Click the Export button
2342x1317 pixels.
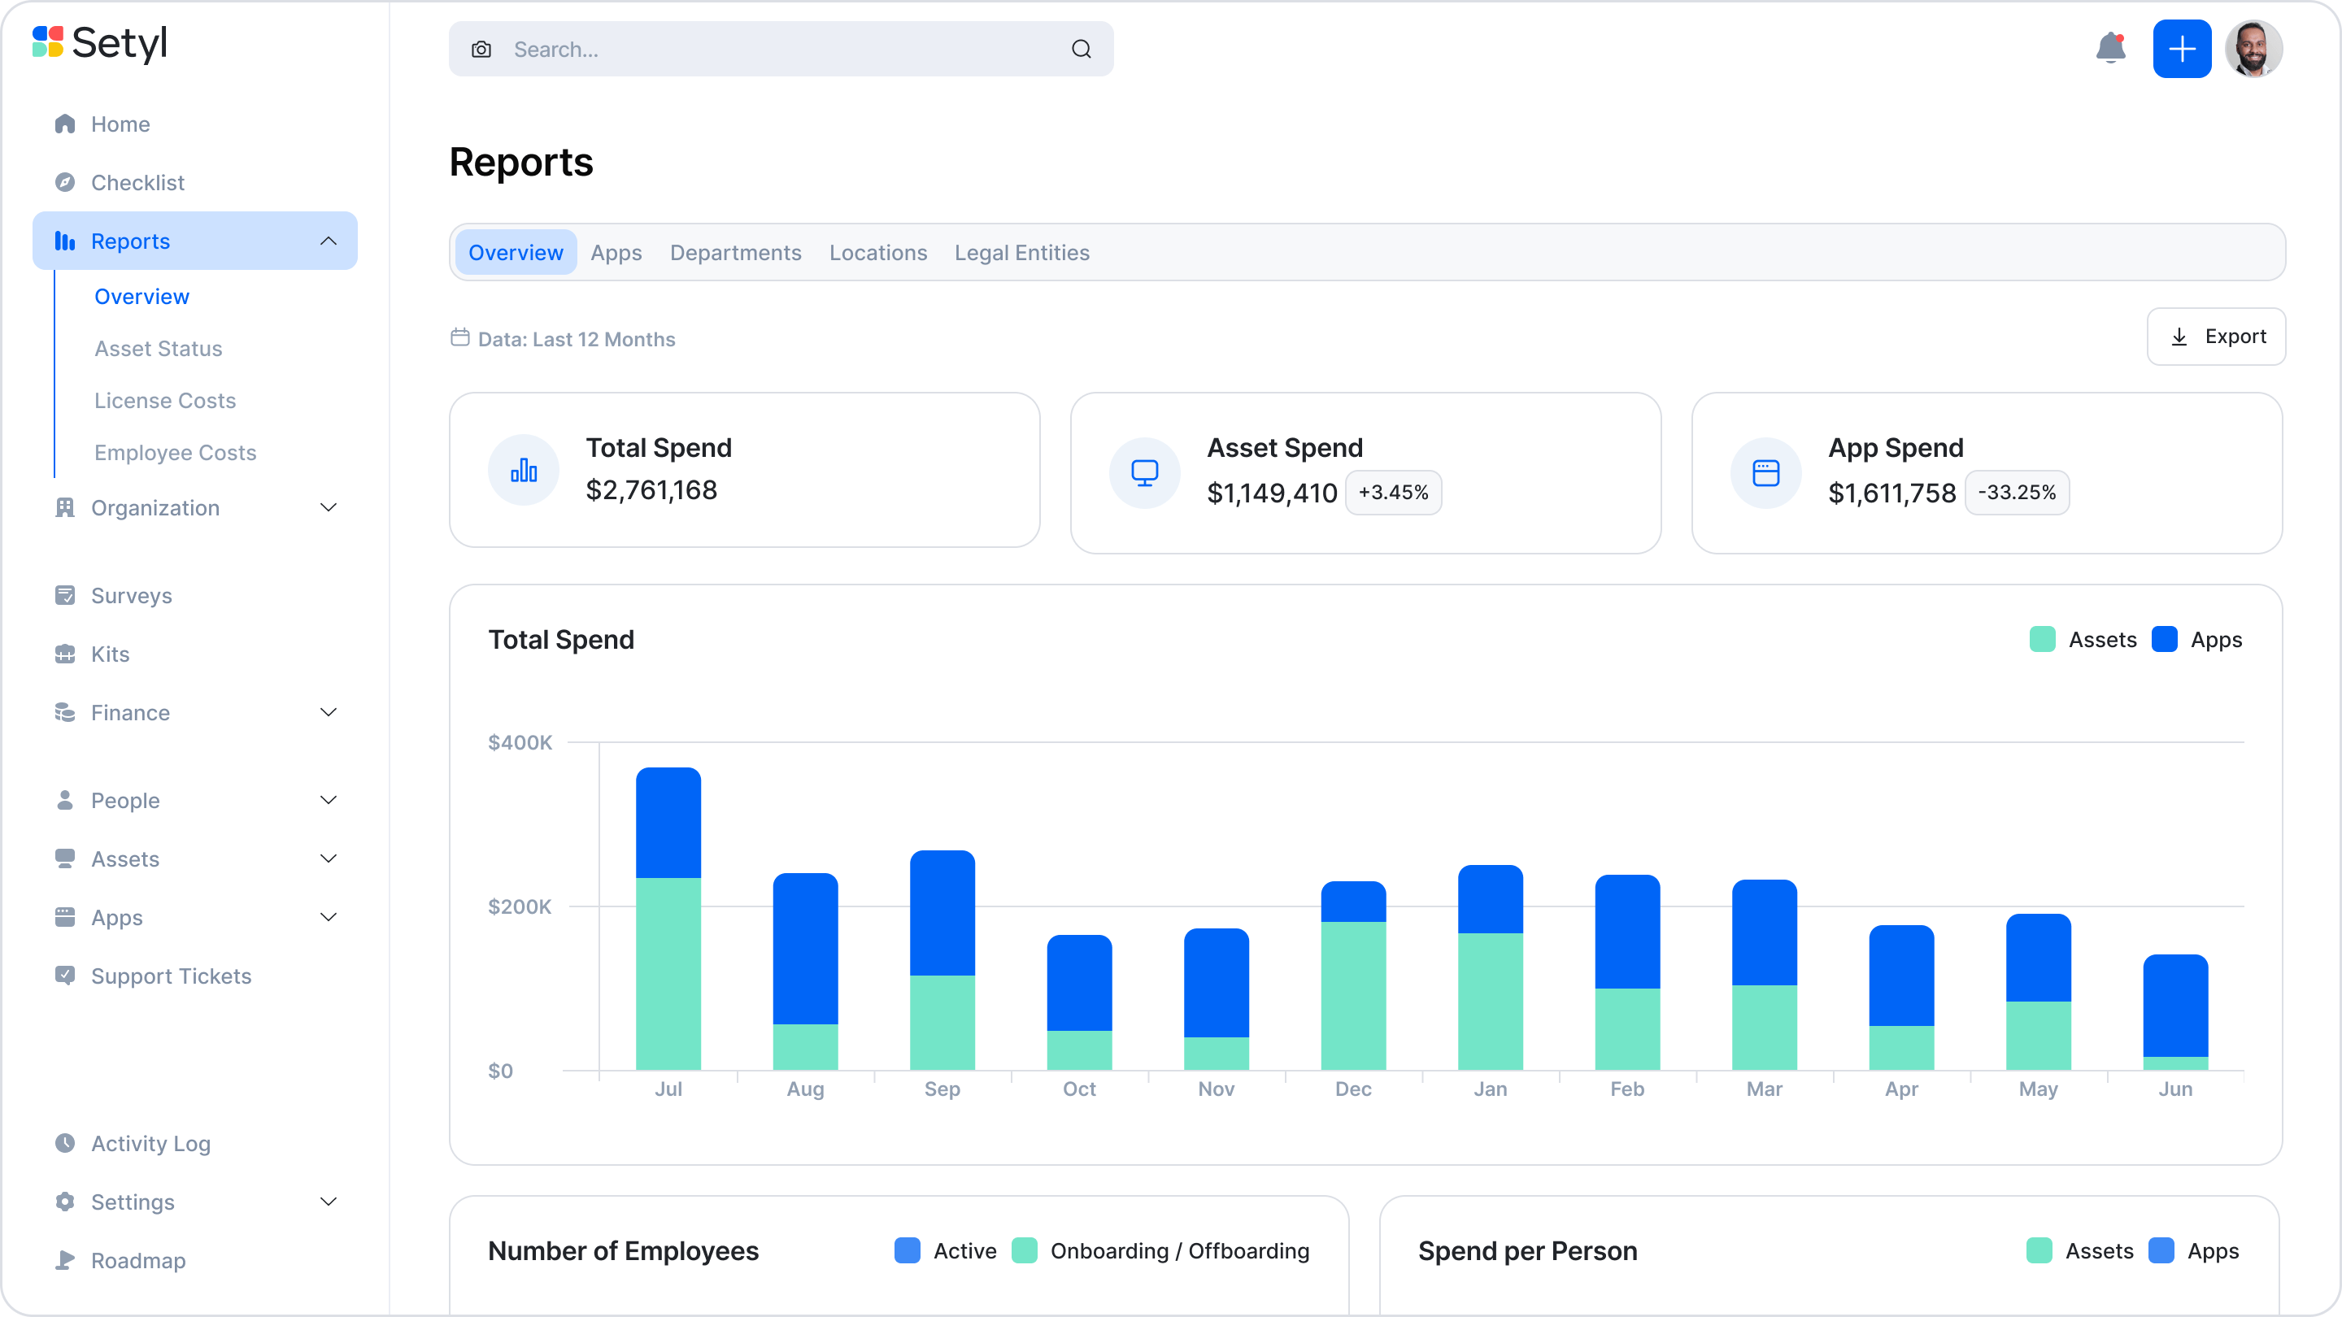point(2217,337)
